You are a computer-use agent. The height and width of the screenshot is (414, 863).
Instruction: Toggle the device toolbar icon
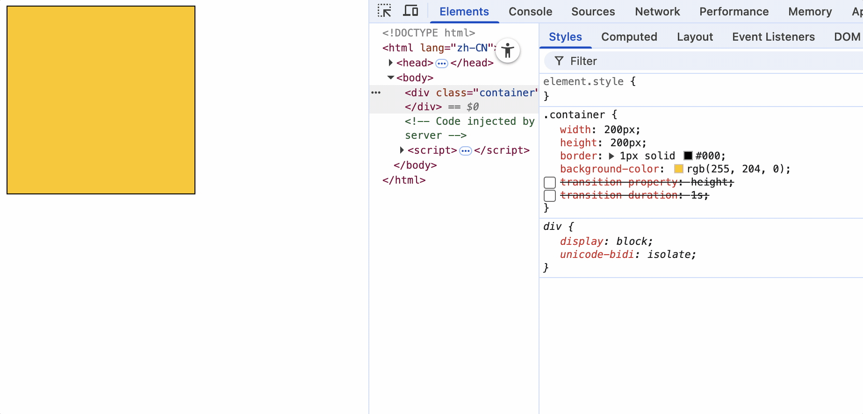pyautogui.click(x=410, y=11)
